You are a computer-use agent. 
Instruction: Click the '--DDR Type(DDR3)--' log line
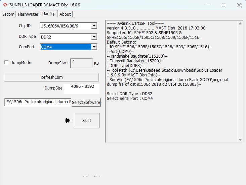point(125,66)
